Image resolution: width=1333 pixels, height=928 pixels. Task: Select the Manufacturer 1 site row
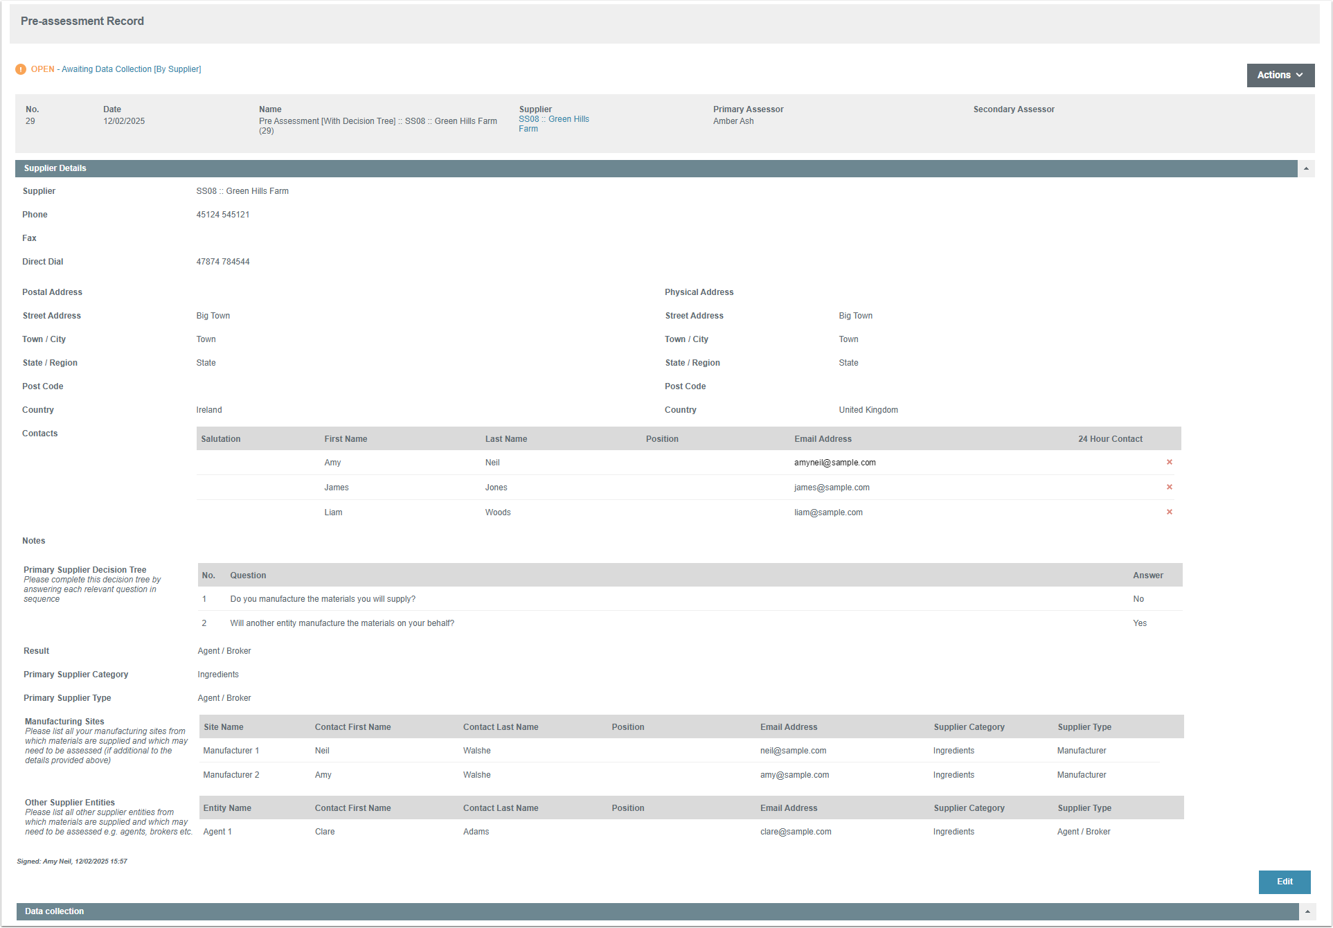(231, 751)
